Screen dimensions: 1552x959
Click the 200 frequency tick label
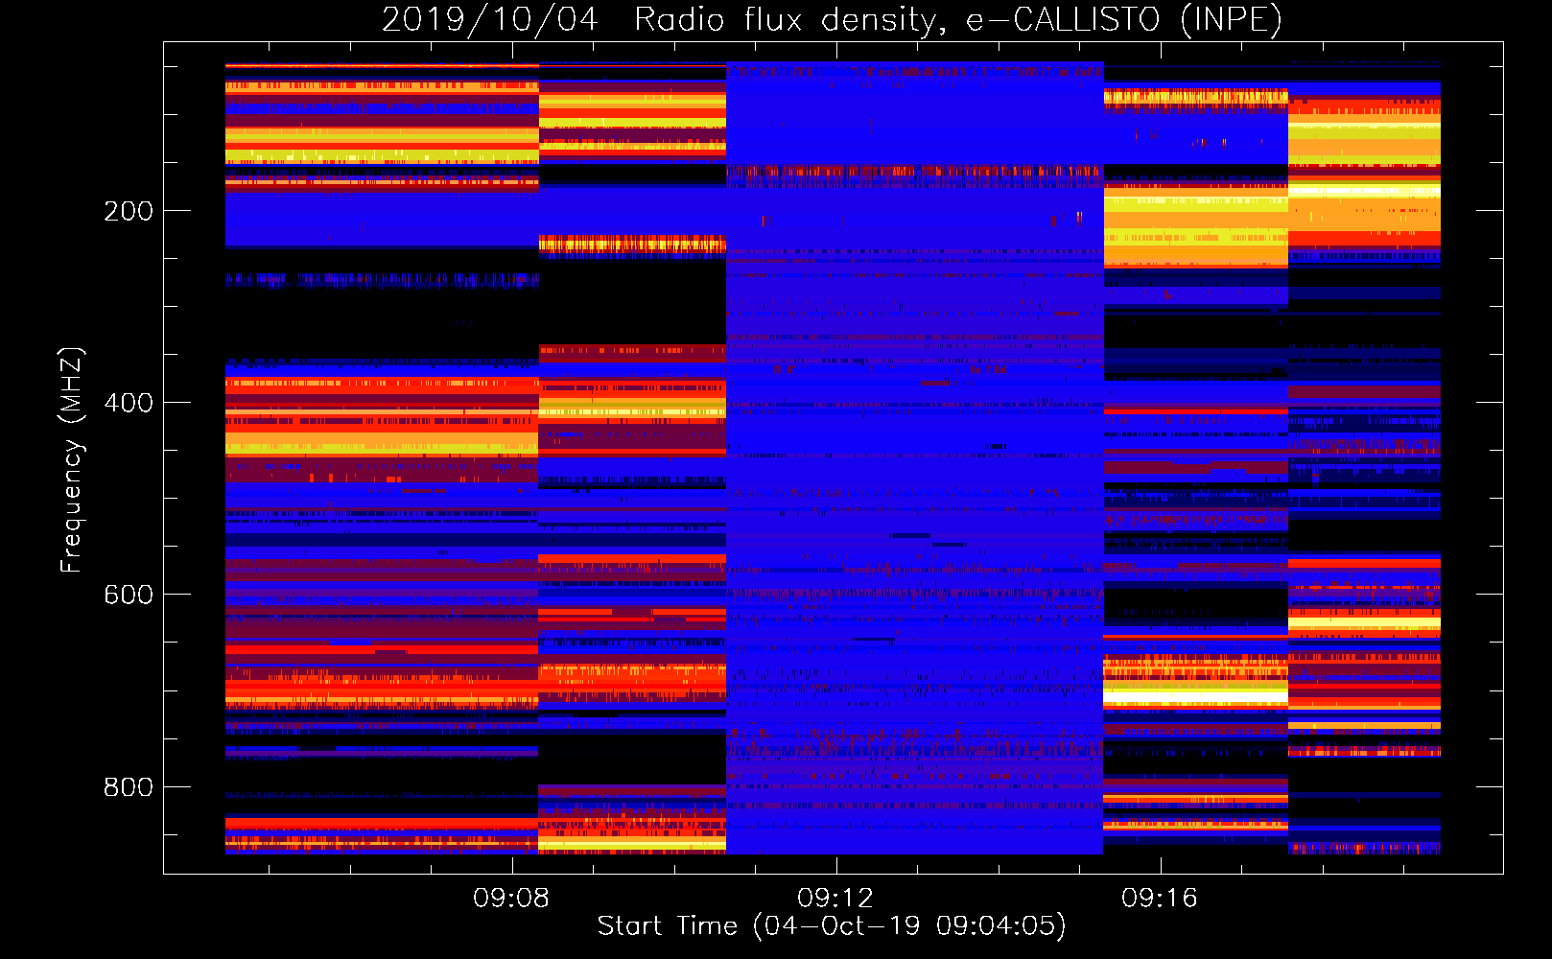129,211
